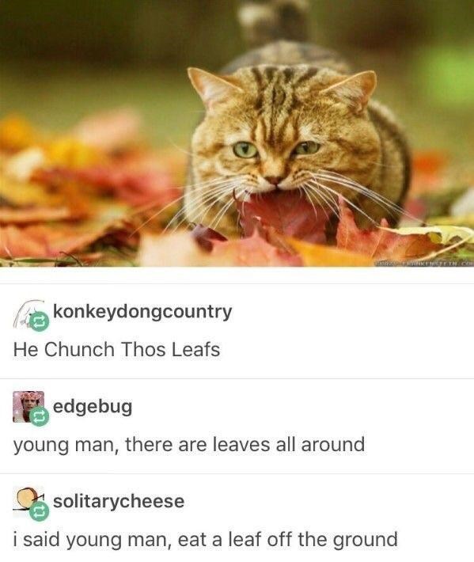Click reblog badge beside solitarycheese
Screen dimensions: 474x562
click(x=39, y=511)
